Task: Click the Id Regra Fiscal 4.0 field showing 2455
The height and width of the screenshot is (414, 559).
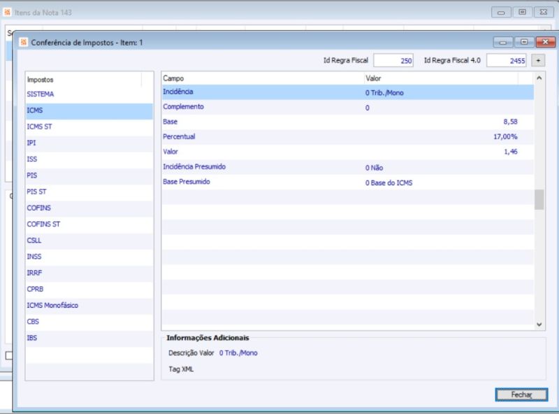Action: coord(506,60)
